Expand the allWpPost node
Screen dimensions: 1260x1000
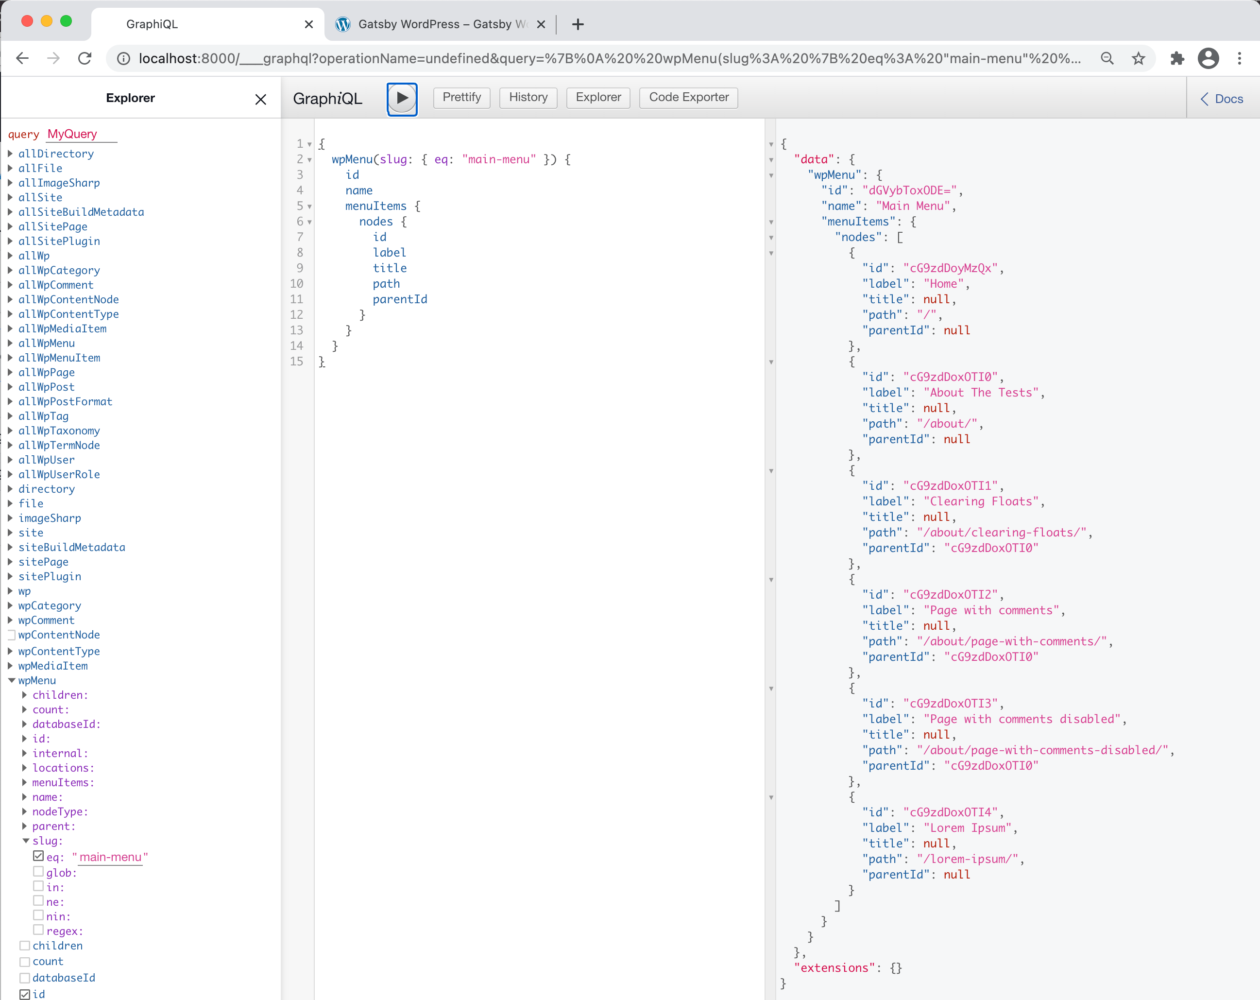tap(10, 387)
